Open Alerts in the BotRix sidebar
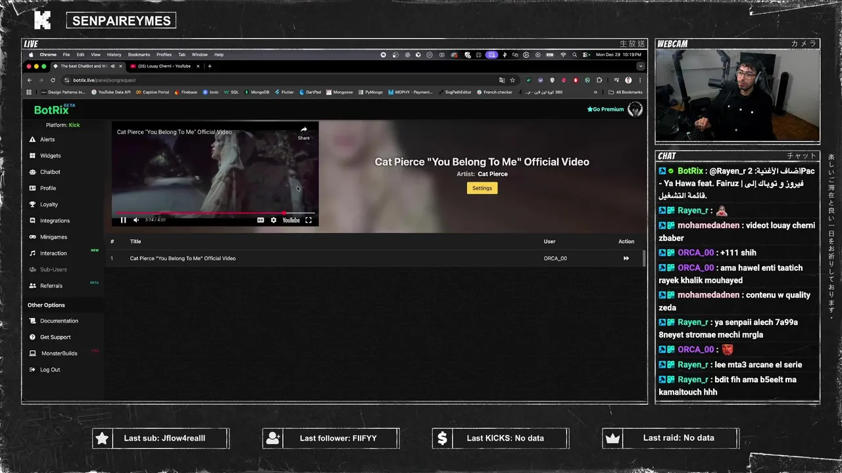The width and height of the screenshot is (842, 473). tap(47, 139)
